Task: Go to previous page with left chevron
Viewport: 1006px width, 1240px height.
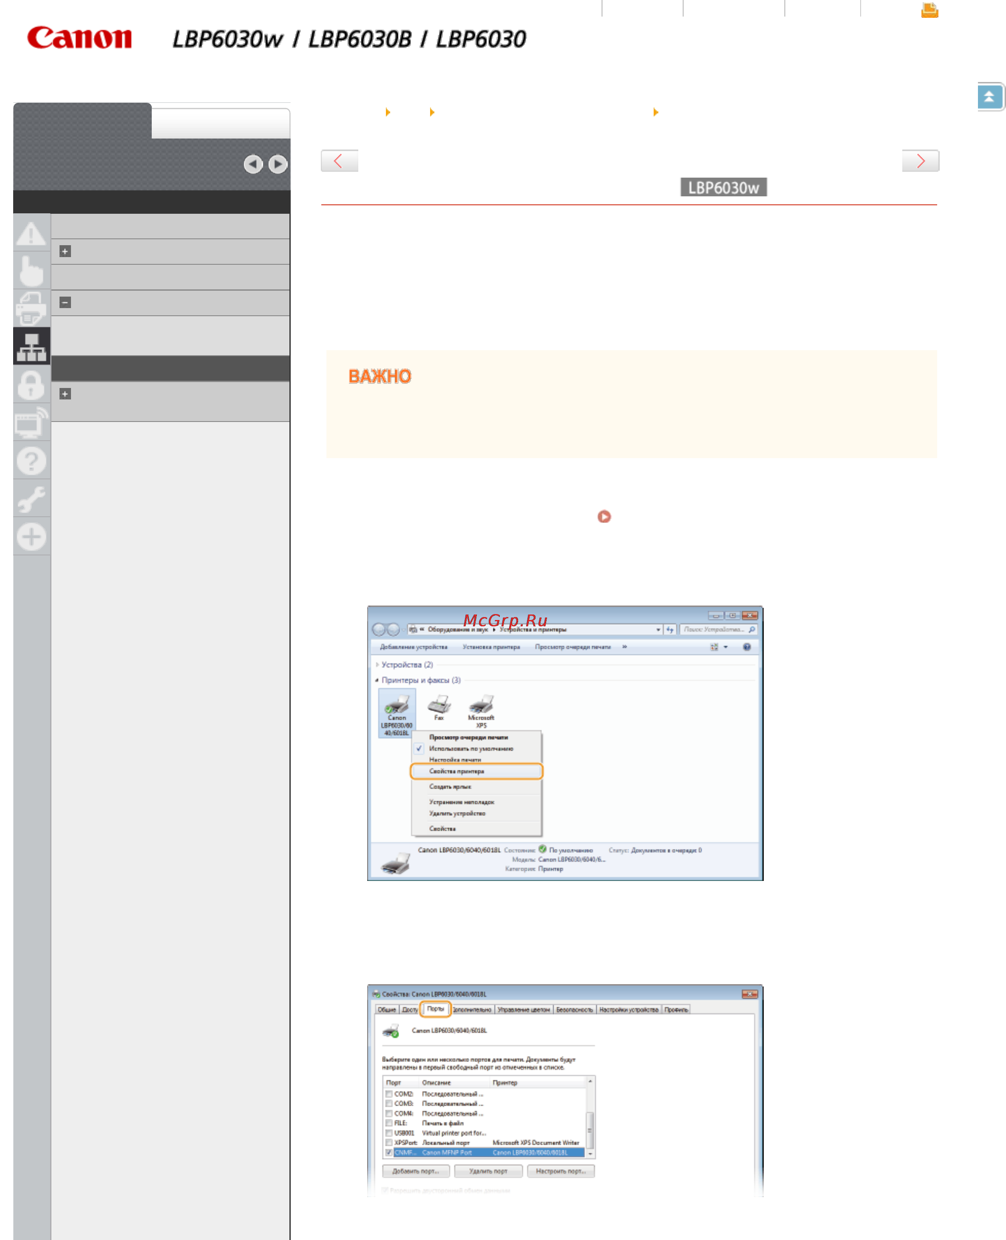Action: (340, 161)
